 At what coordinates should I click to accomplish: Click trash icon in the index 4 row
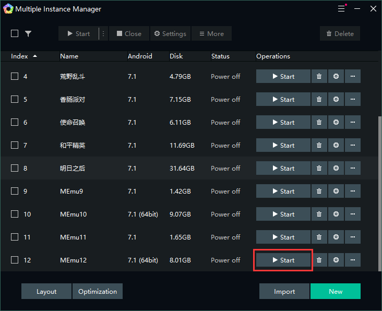[x=319, y=76]
